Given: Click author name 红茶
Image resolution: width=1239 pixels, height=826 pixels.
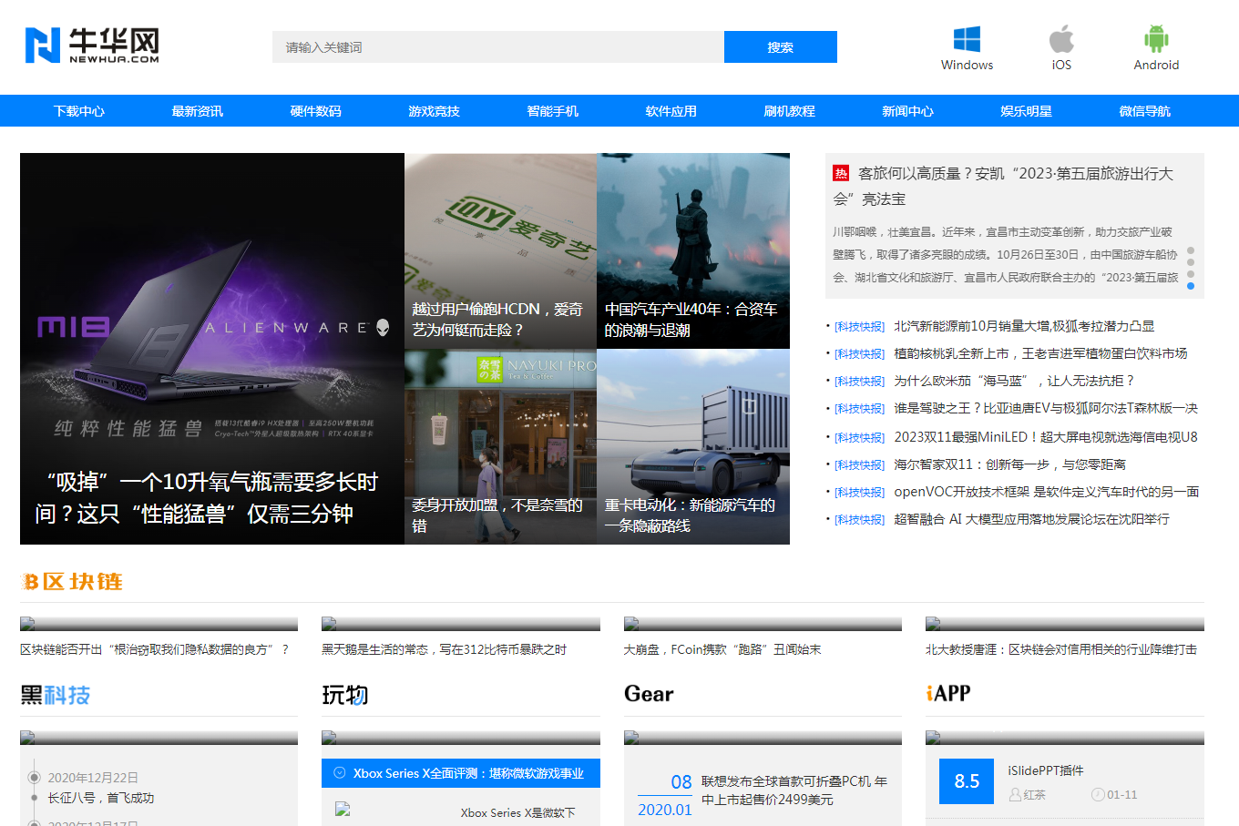Looking at the screenshot, I should (1035, 795).
